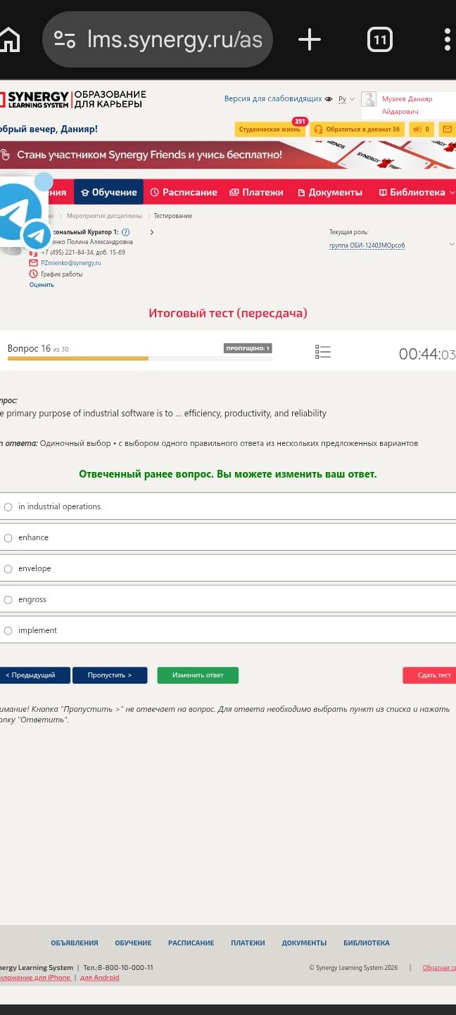Open a new tab with the plus icon

[x=310, y=39]
